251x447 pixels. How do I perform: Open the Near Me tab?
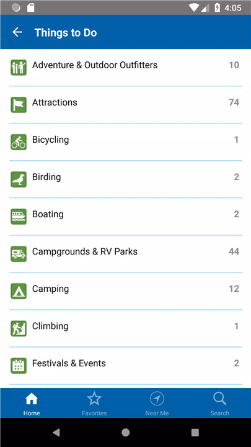[x=157, y=403]
